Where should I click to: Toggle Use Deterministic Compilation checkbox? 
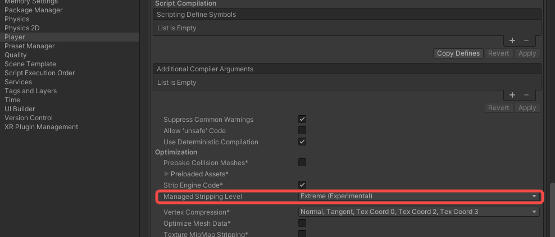point(302,142)
